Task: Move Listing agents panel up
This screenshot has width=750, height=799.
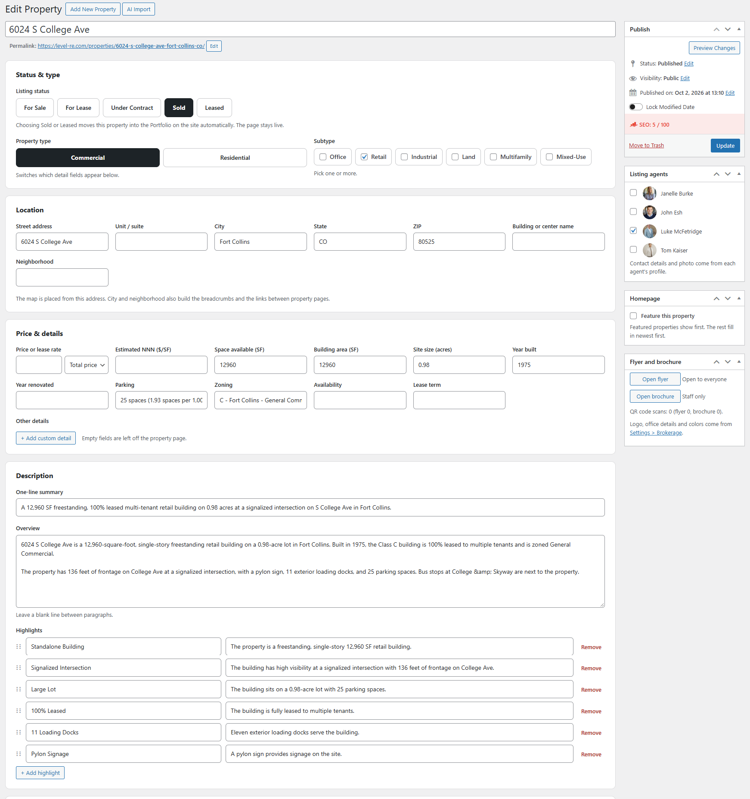Action: (x=716, y=174)
